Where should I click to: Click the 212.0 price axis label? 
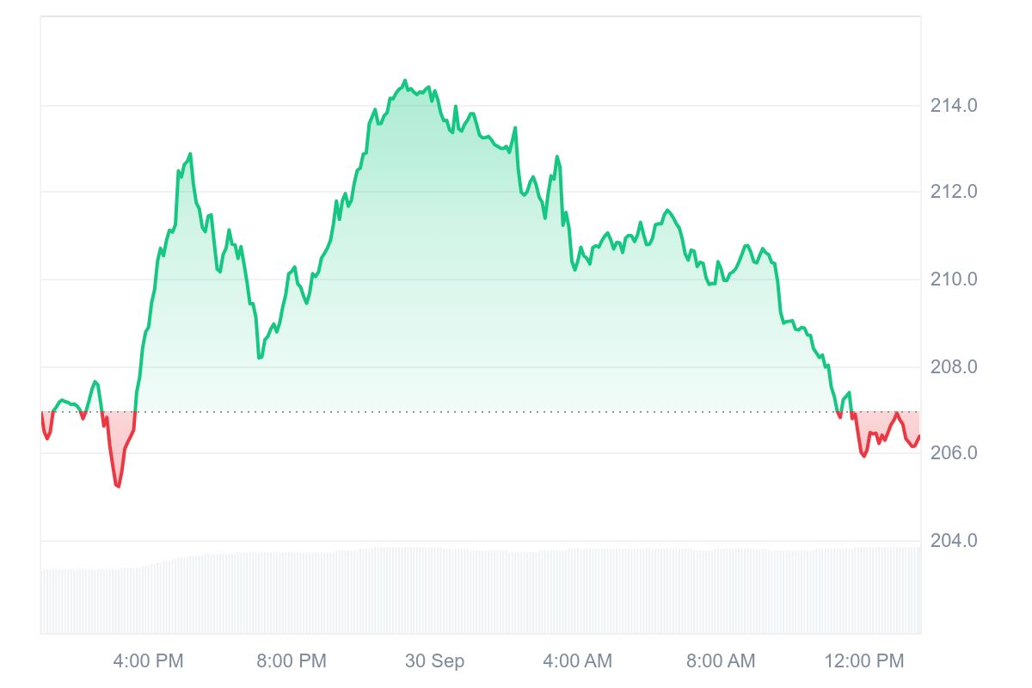coord(954,191)
